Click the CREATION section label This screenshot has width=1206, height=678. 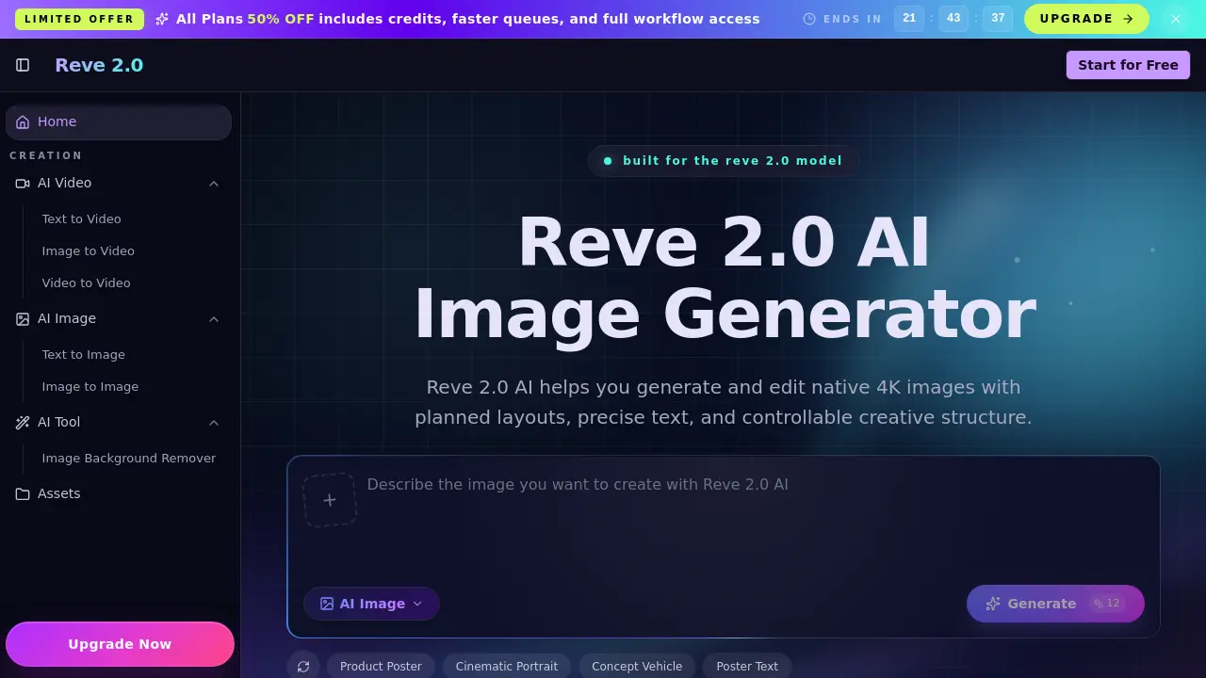46,156
